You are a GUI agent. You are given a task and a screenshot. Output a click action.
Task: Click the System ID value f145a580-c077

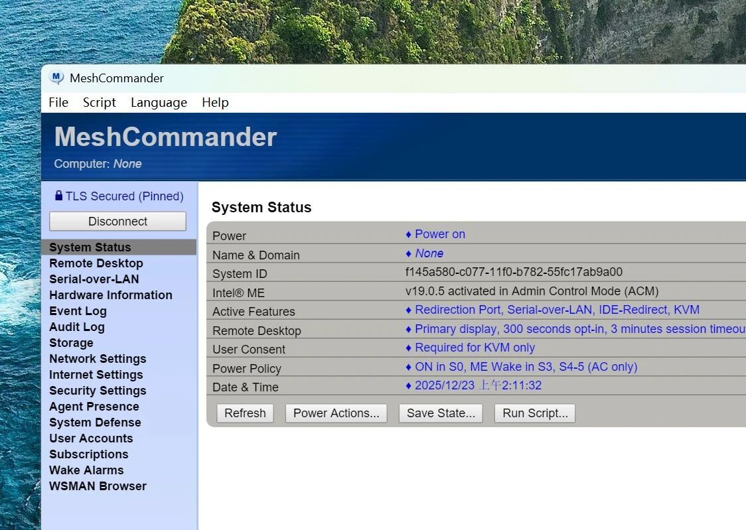pyautogui.click(x=514, y=272)
